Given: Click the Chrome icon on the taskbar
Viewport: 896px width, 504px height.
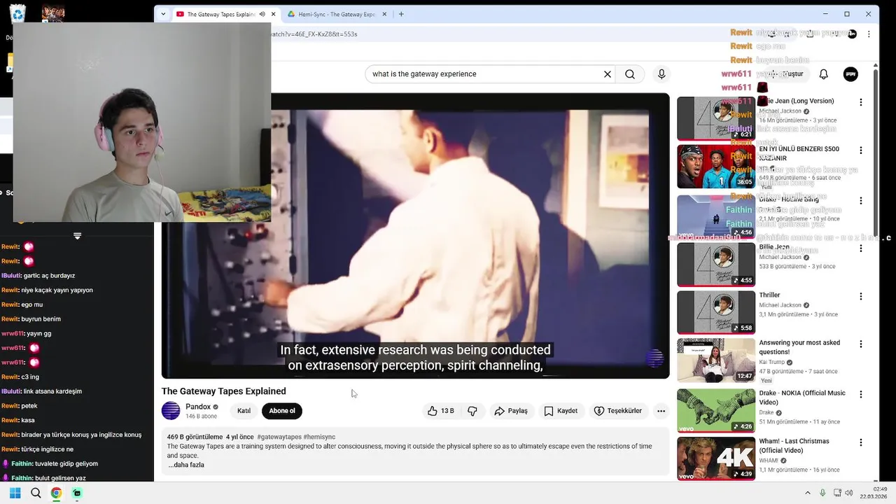Looking at the screenshot, I should [56, 493].
